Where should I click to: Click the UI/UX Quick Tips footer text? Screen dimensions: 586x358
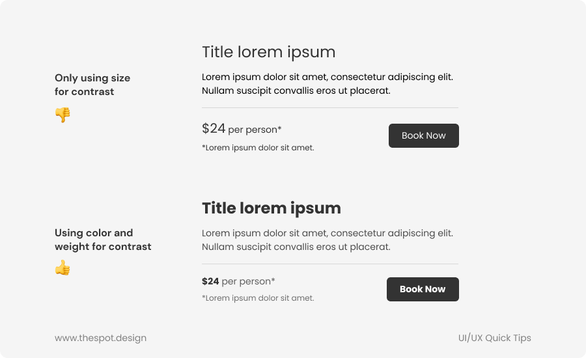(x=494, y=338)
